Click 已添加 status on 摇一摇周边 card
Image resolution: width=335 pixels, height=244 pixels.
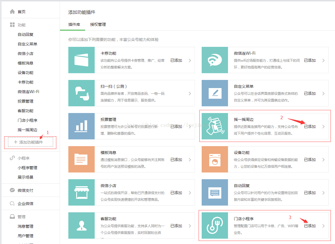point(310,126)
